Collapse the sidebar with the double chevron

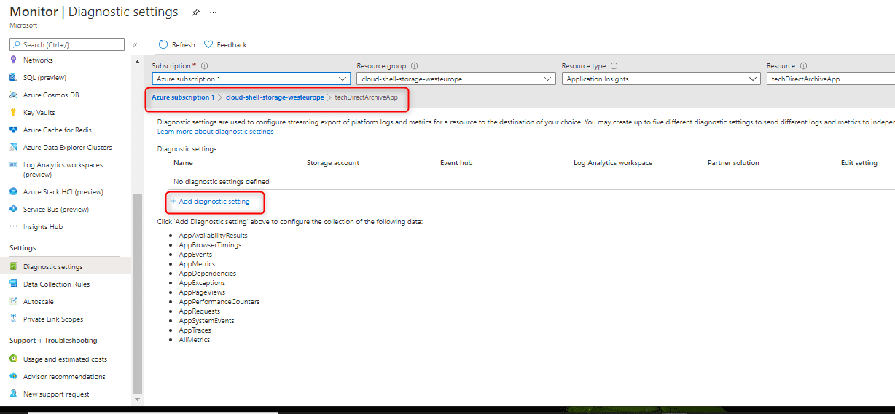[x=135, y=45]
